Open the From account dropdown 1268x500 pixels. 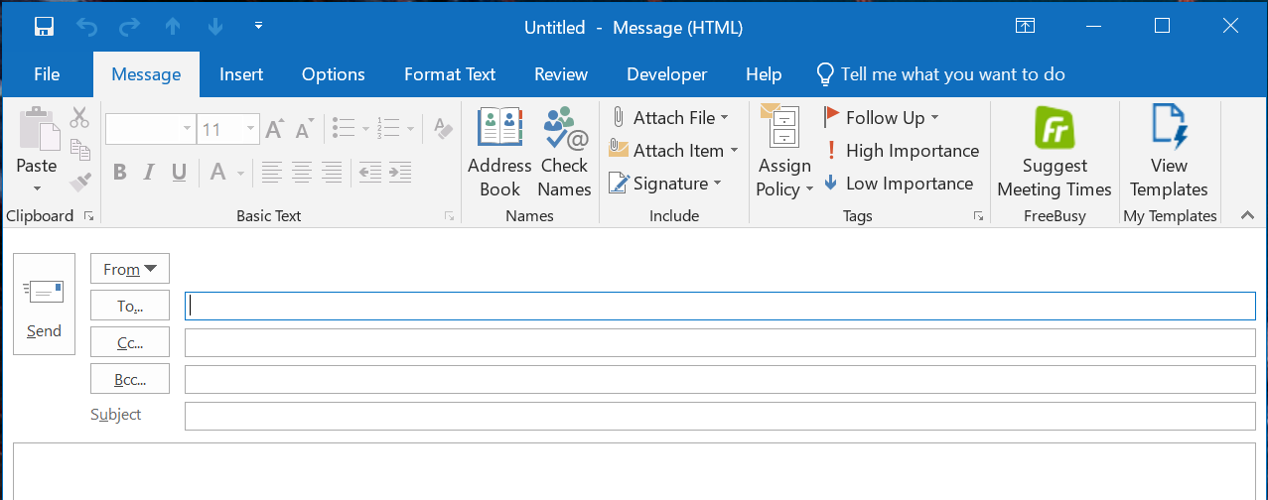click(x=130, y=269)
